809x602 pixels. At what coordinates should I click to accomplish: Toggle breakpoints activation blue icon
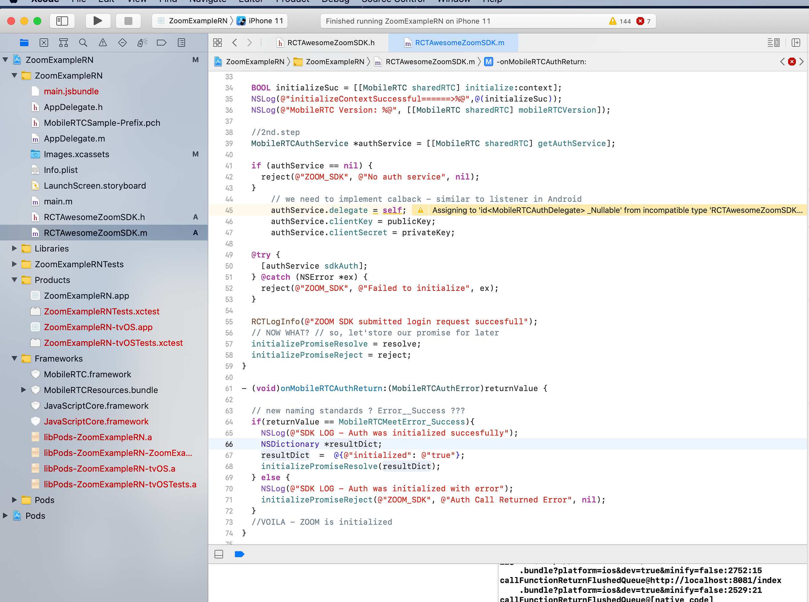239,554
